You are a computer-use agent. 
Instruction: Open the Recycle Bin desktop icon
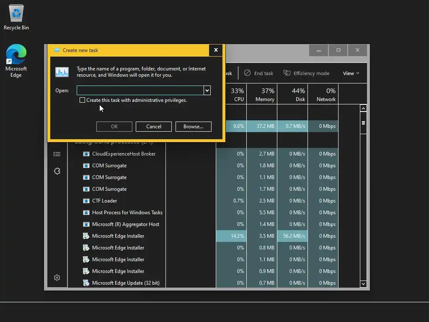[x=16, y=17]
